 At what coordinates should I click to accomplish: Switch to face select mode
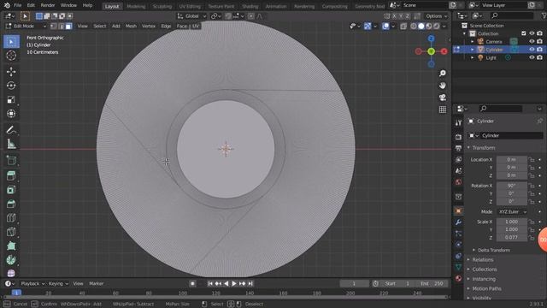[68, 27]
